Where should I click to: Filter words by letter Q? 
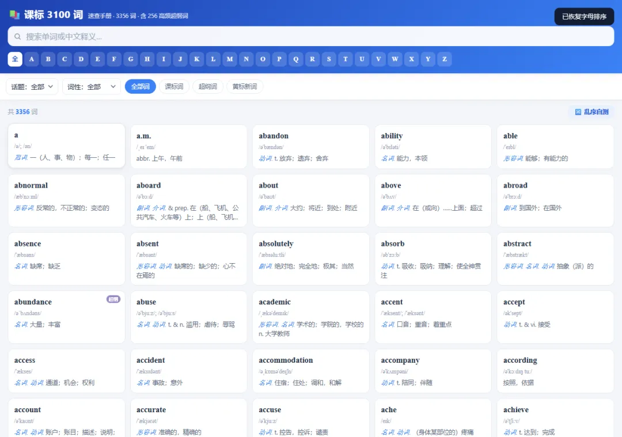[x=296, y=59]
